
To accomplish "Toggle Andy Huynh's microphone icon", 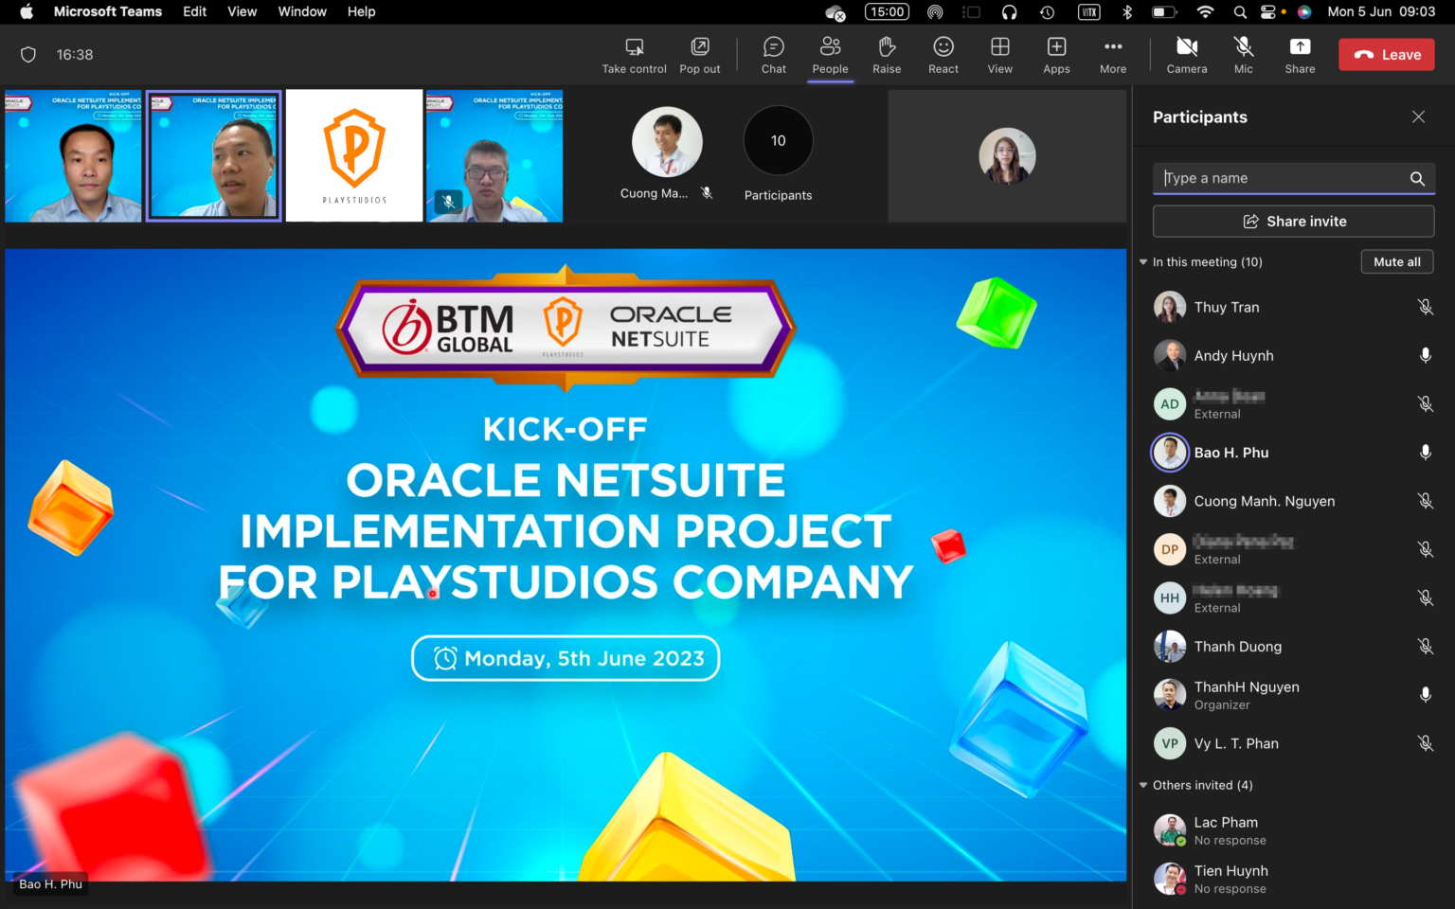I will point(1425,355).
